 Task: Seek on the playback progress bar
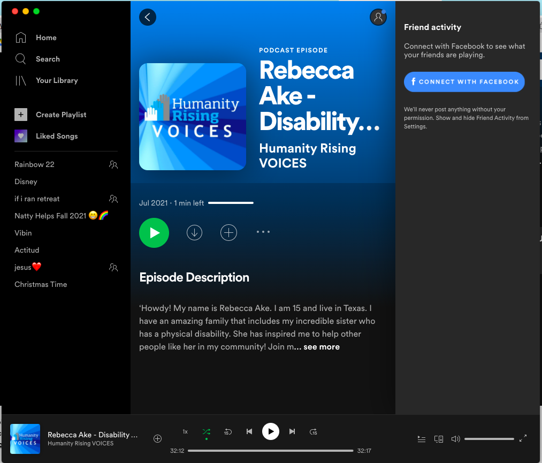(x=270, y=451)
